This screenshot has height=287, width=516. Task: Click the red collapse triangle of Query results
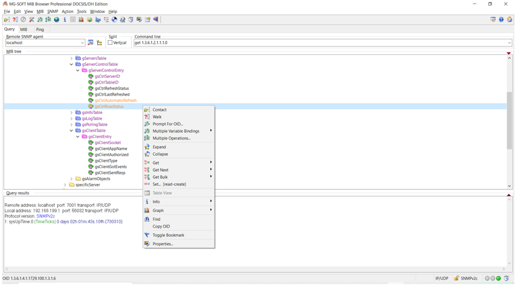click(509, 195)
